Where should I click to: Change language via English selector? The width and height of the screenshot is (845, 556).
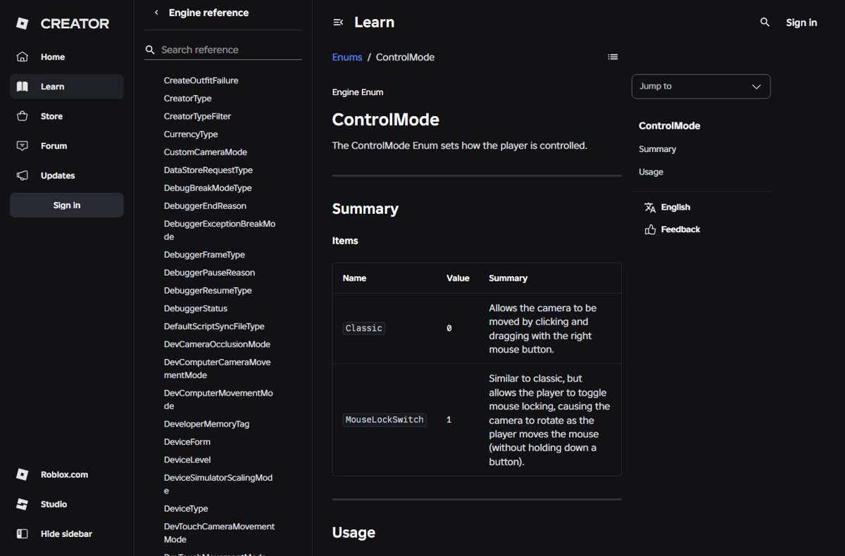(668, 207)
